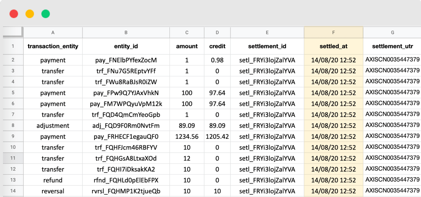Click the cell rvrsl_FQHMP1K2tjueQb

126,191
